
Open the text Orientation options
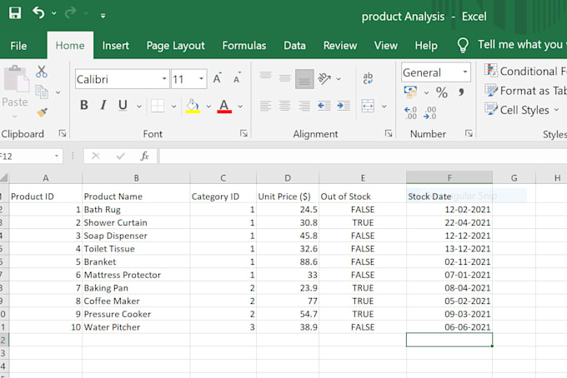click(x=324, y=78)
